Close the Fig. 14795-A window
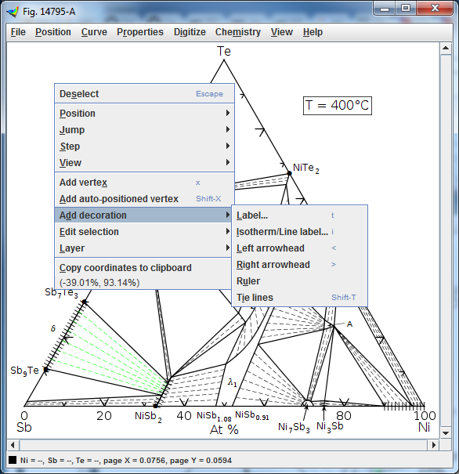459x474 pixels. (435, 8)
